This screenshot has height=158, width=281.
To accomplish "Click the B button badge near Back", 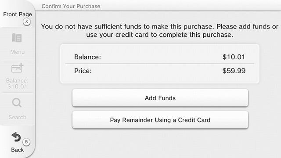I will coord(26,142).
